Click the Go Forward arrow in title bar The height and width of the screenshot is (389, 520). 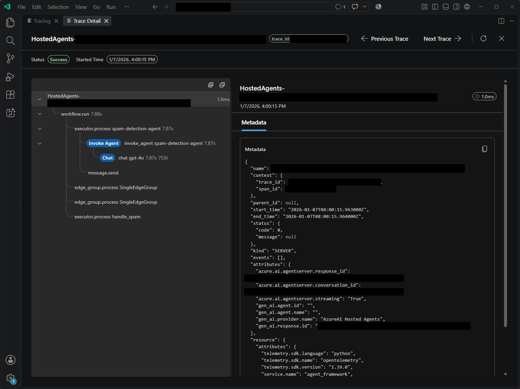pos(166,7)
